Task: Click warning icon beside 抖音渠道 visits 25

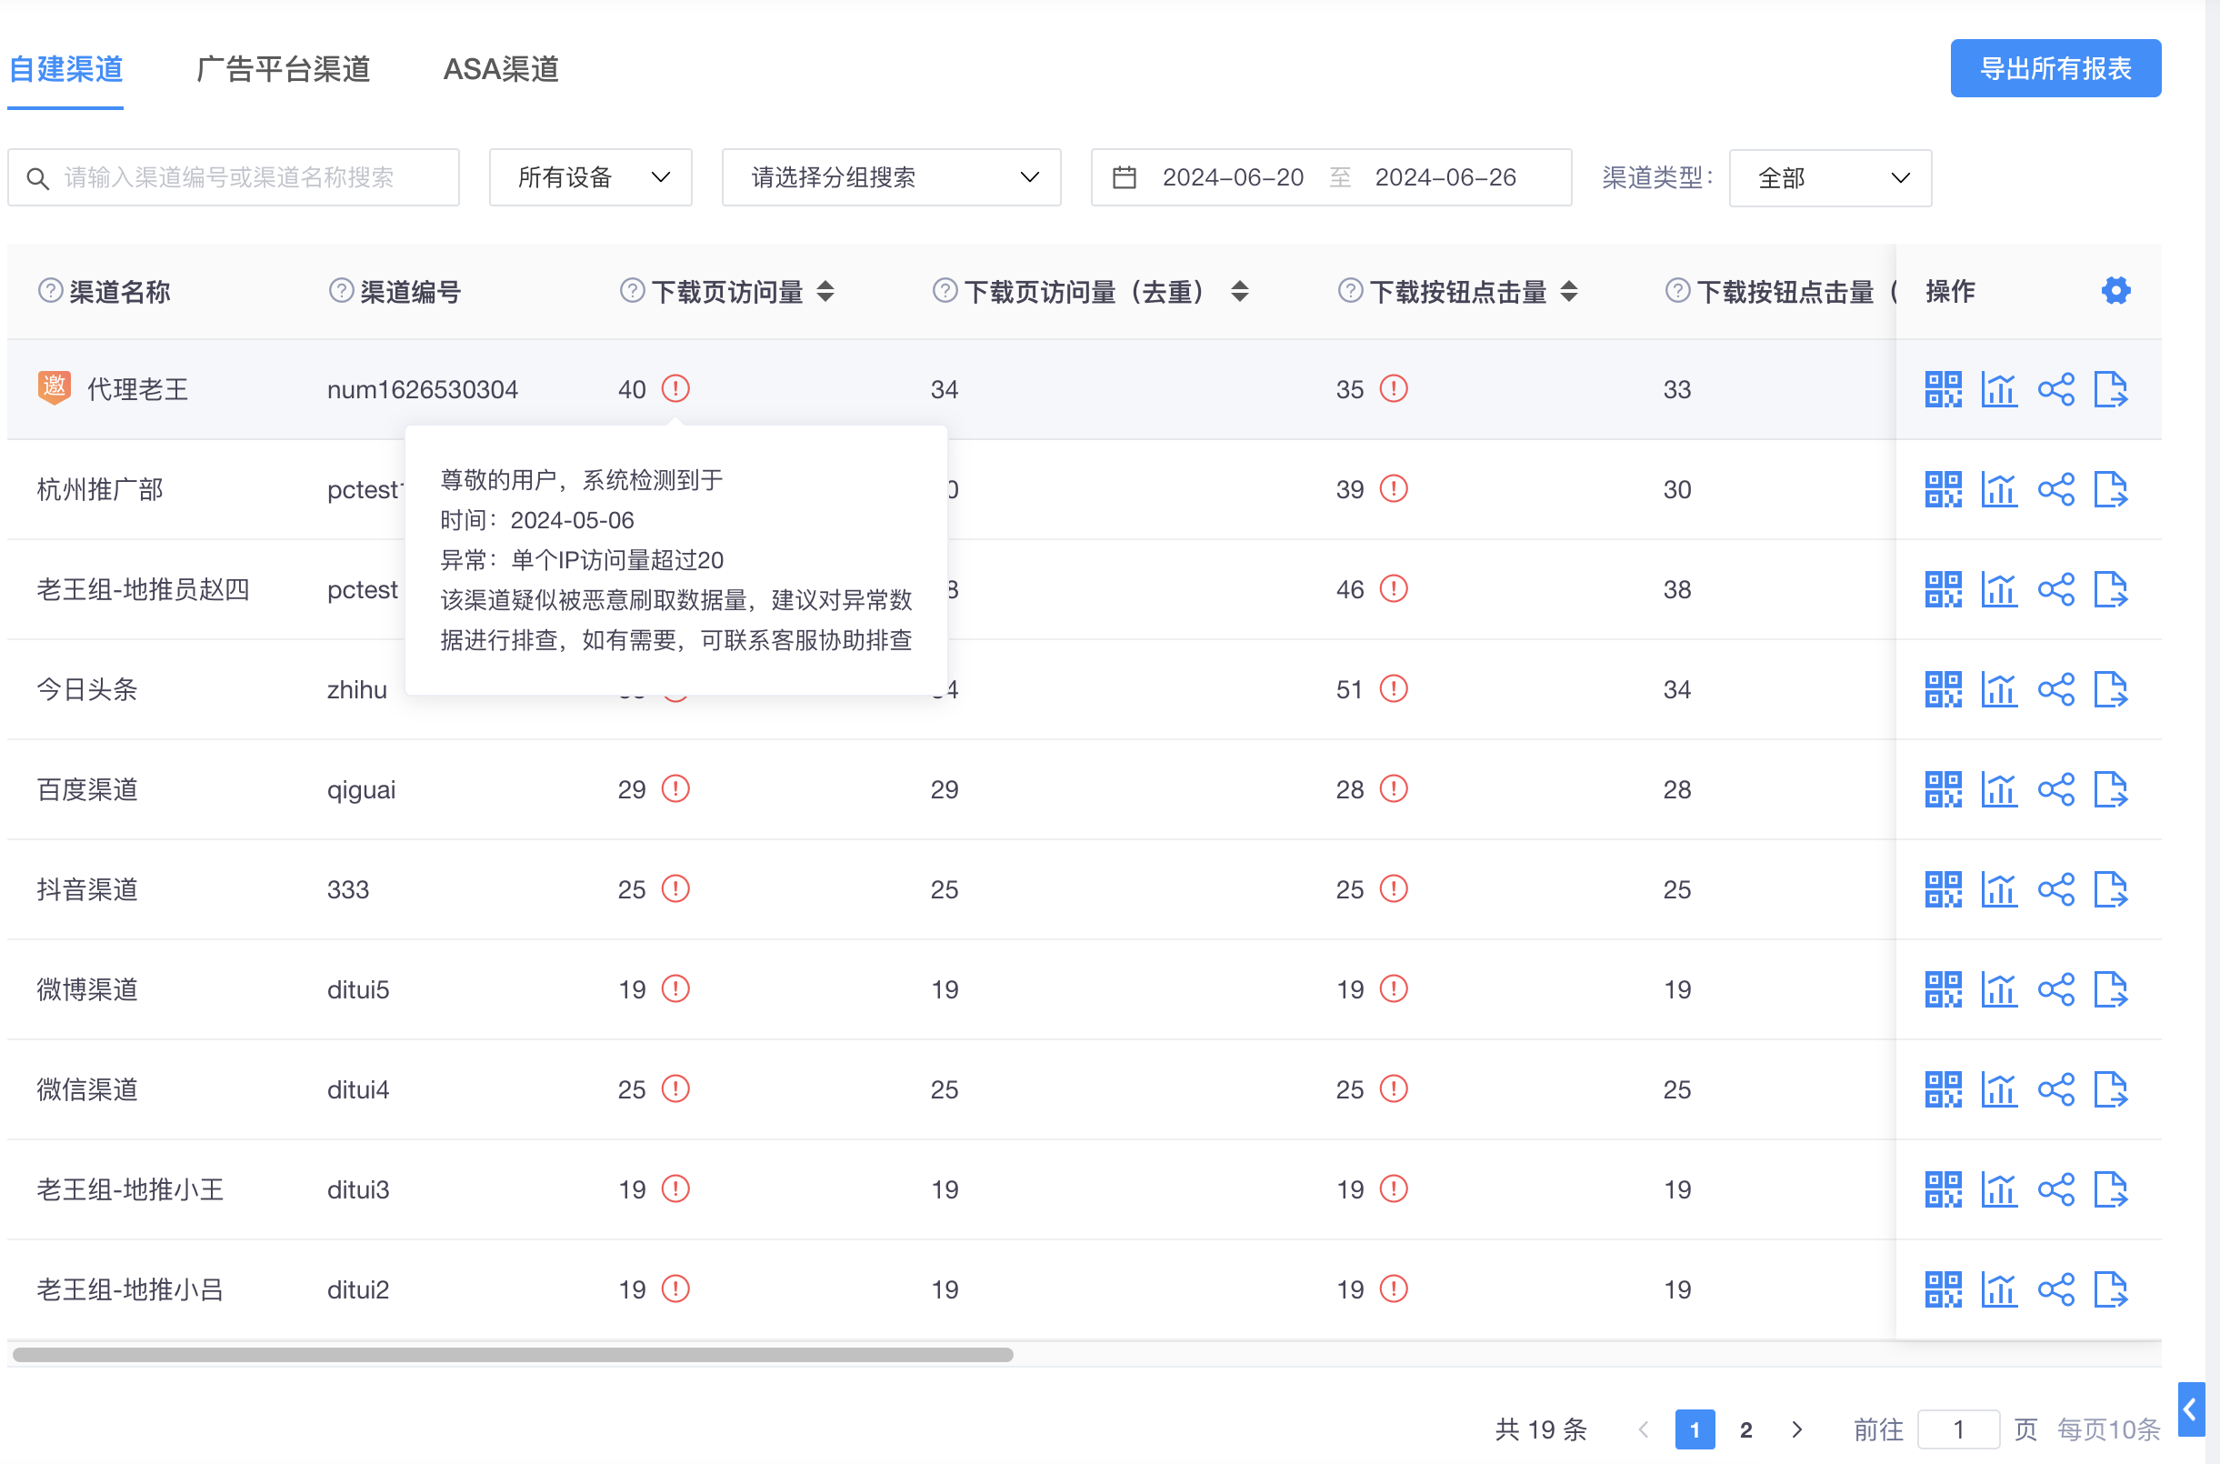Action: tap(675, 887)
